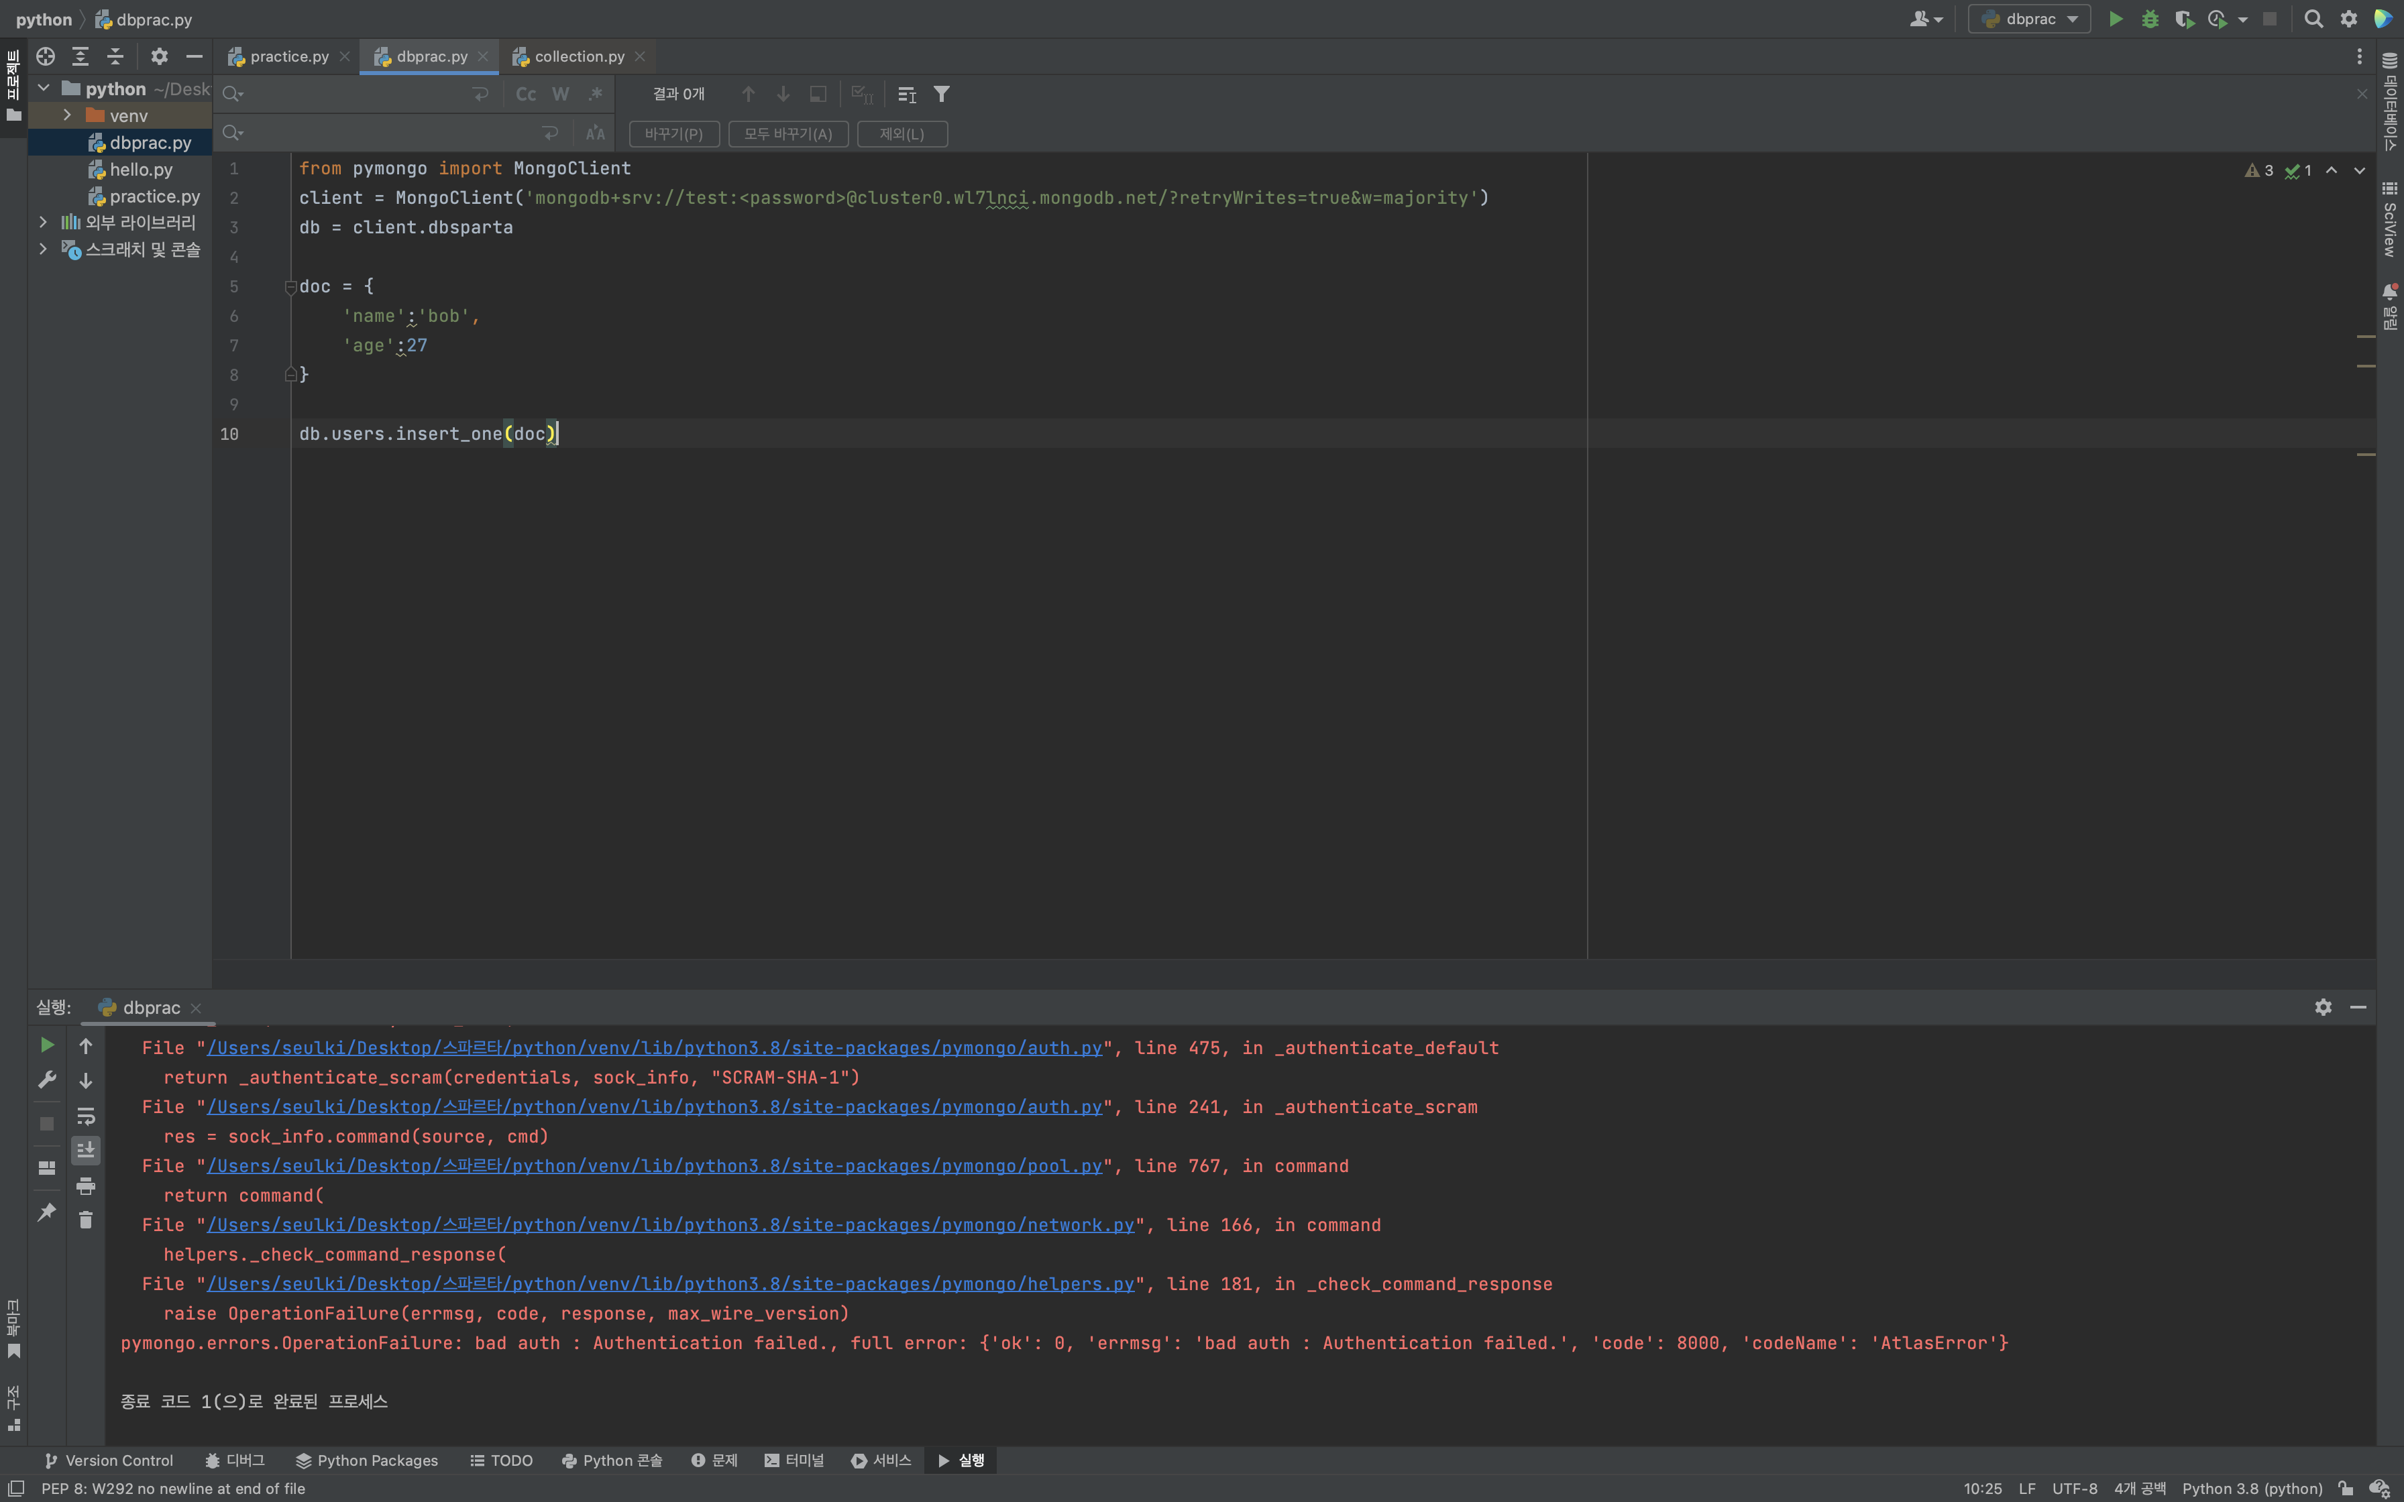
Task: Fold the doc dictionary at line 5
Action: coord(290,287)
